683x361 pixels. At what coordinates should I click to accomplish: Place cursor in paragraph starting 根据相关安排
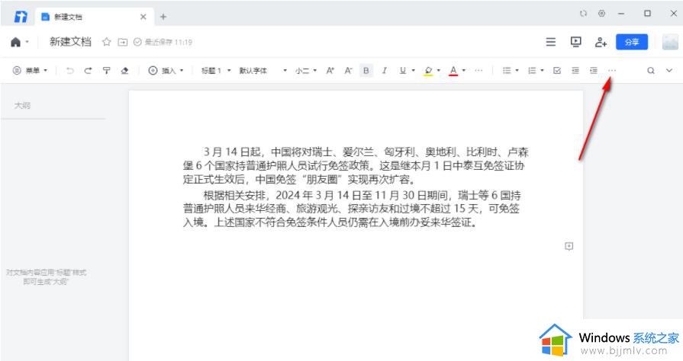352,209
